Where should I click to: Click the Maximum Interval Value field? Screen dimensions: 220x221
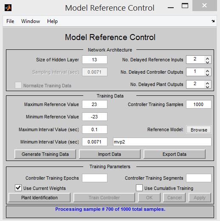click(x=95, y=129)
